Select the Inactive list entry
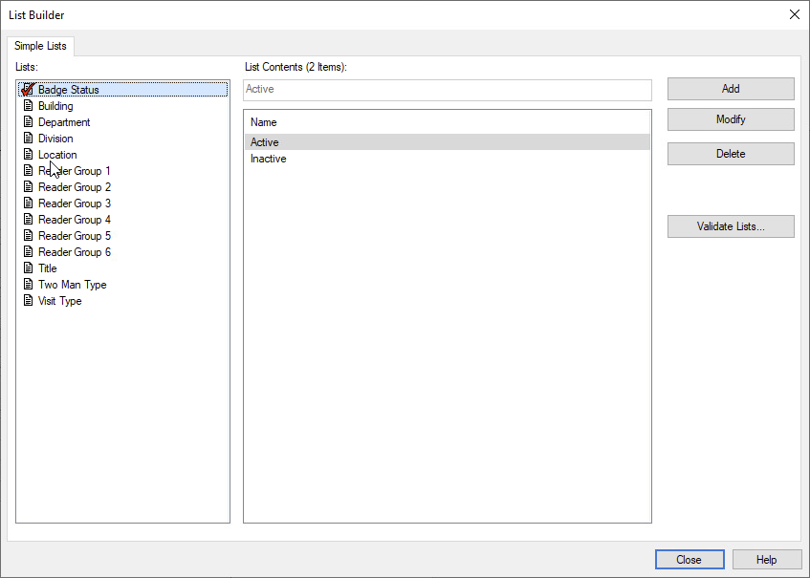810x578 pixels. coord(269,159)
